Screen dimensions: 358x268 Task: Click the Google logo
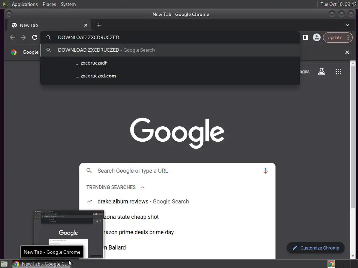click(177, 133)
